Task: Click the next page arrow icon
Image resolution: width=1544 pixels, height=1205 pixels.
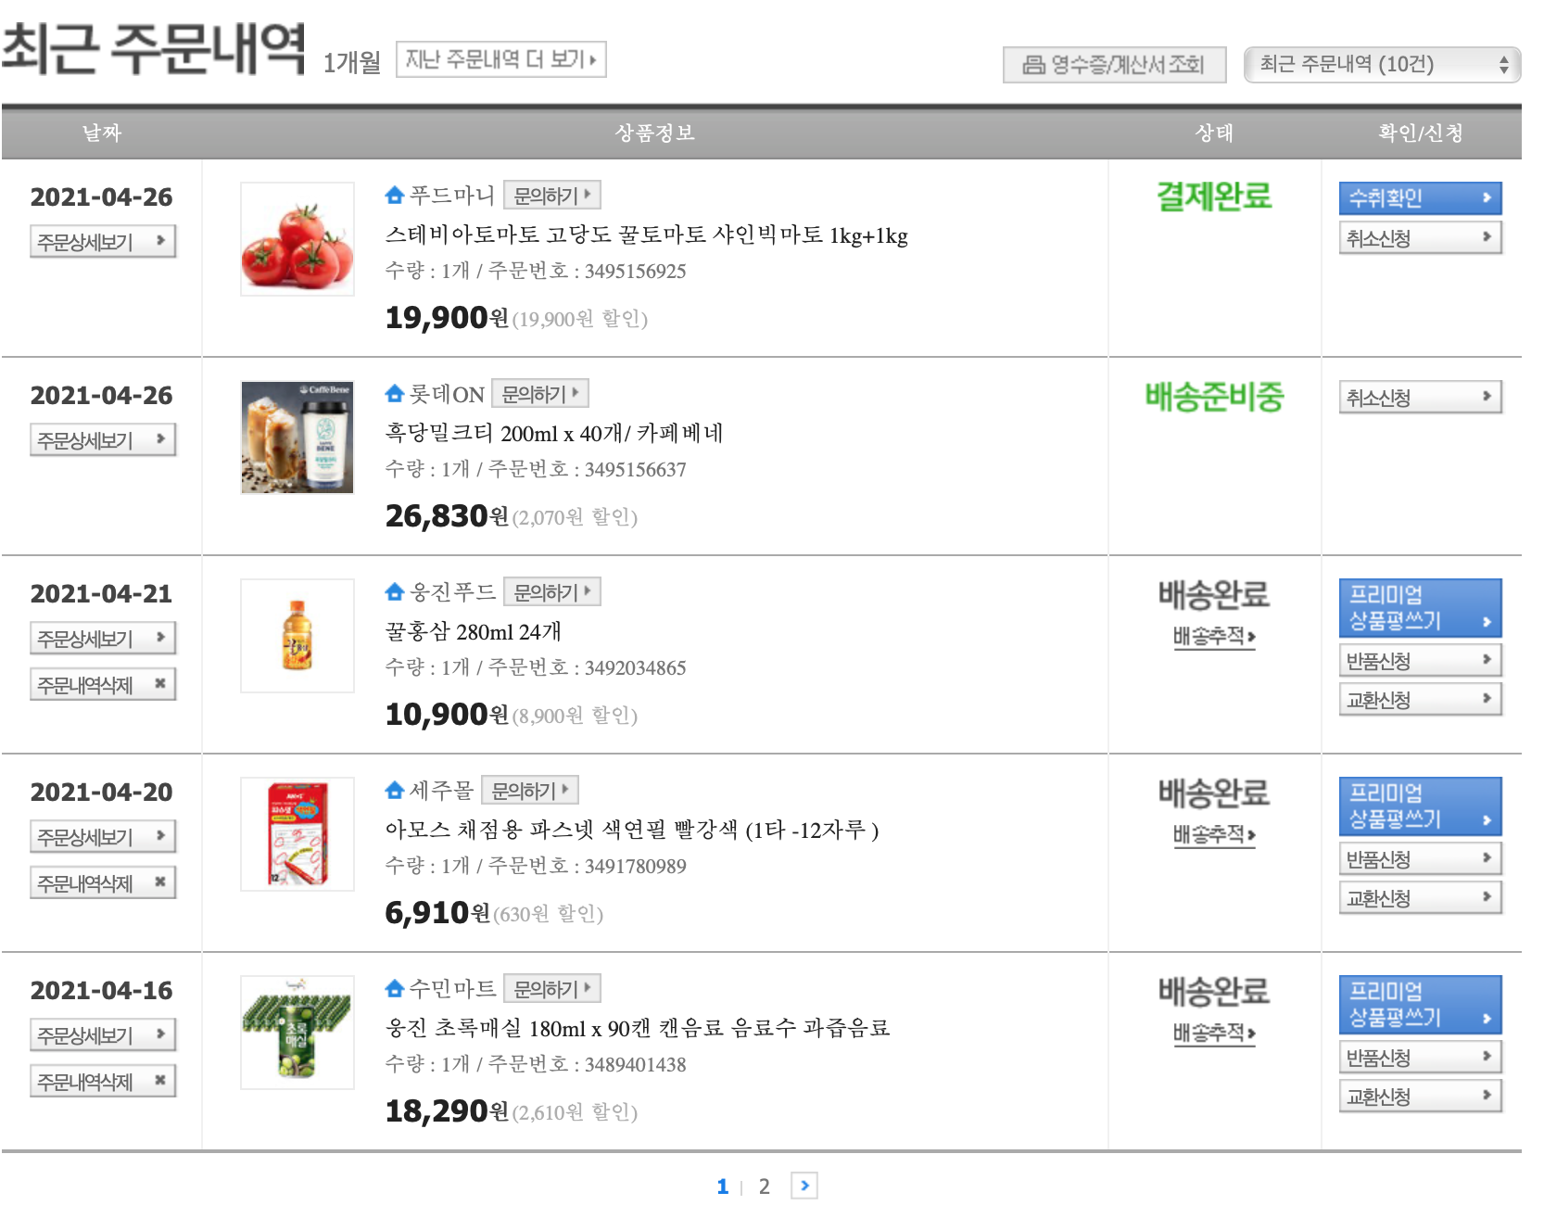Action: point(804,1186)
